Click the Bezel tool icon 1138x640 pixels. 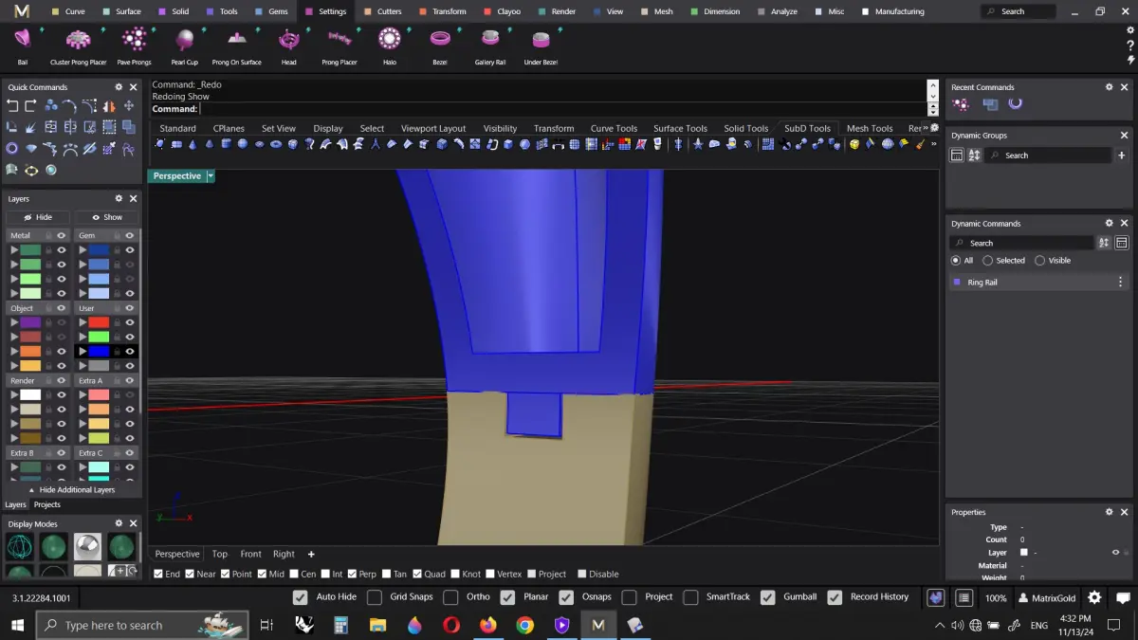pyautogui.click(x=440, y=40)
